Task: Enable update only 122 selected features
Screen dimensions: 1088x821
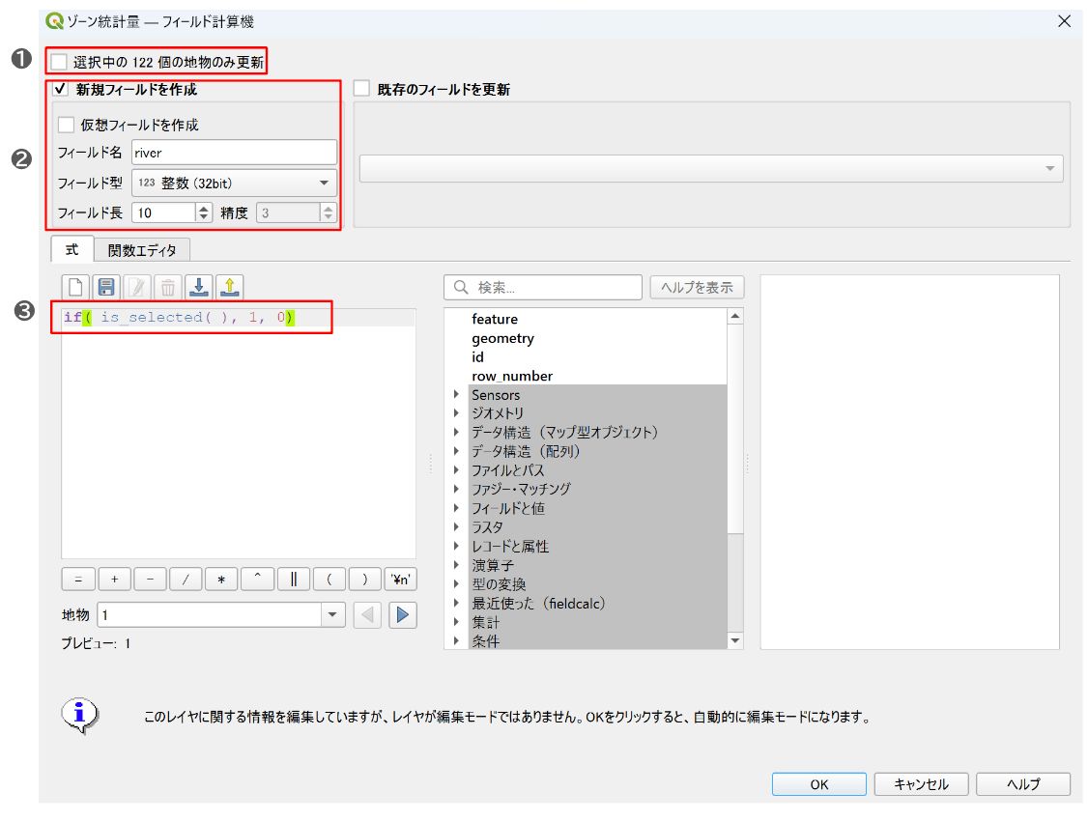Action: tap(60, 63)
